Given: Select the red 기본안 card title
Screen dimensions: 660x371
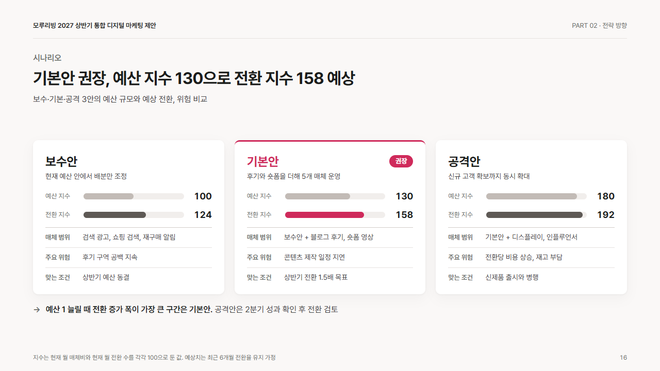Looking at the screenshot, I should 263,161.
